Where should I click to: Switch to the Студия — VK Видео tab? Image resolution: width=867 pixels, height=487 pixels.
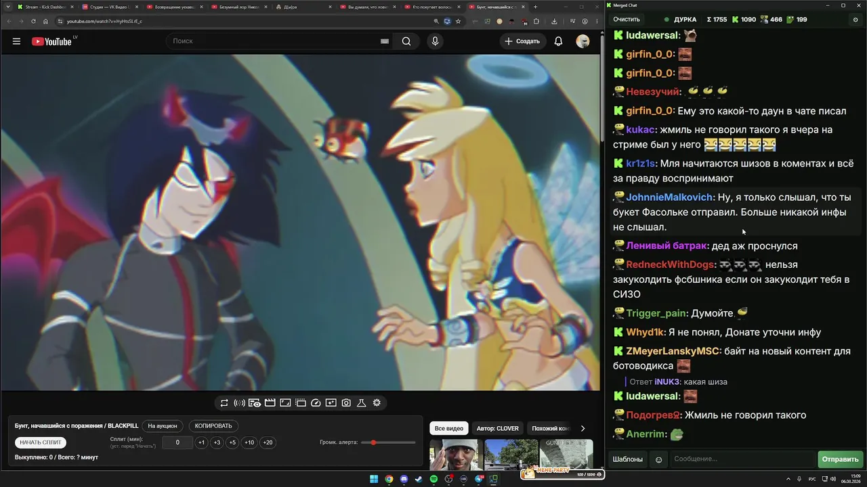tap(110, 7)
